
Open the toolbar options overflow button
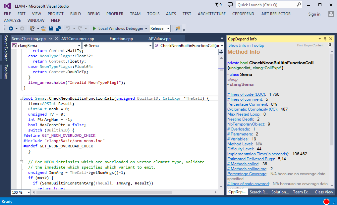(x=184, y=30)
